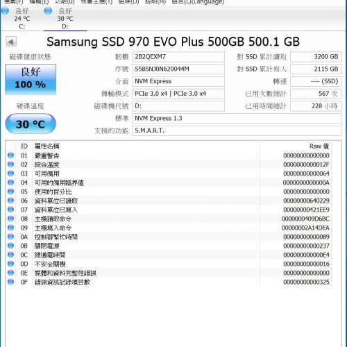Click the status dot for attribute 07
The height and width of the screenshot is (347, 347).
(x=10, y=210)
